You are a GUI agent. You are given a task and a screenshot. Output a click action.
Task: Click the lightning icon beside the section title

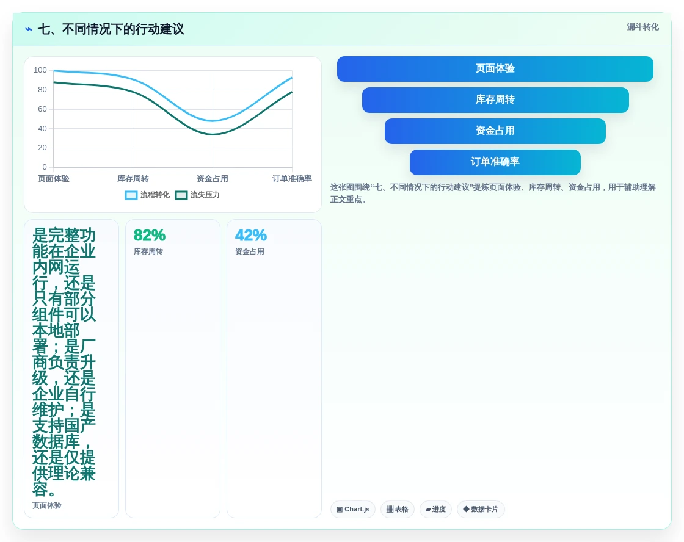click(x=29, y=29)
